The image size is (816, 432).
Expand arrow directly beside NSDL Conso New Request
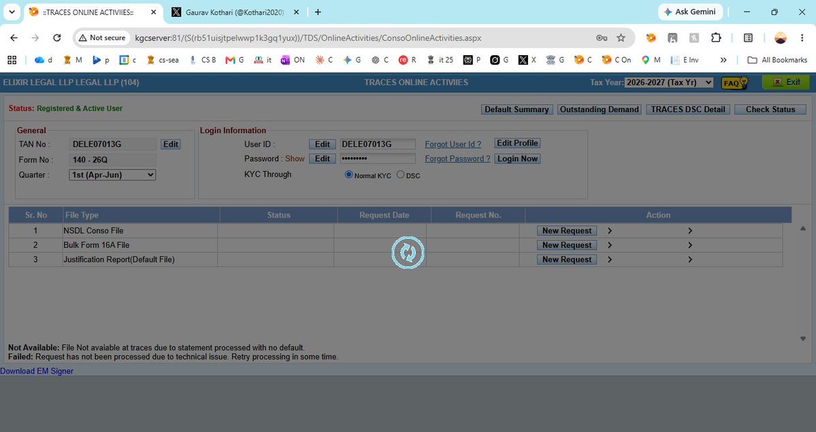click(609, 231)
